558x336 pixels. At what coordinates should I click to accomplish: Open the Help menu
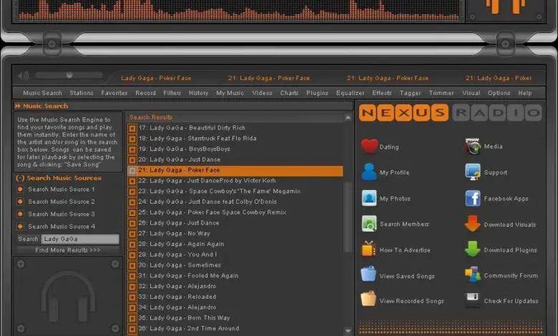coord(525,93)
